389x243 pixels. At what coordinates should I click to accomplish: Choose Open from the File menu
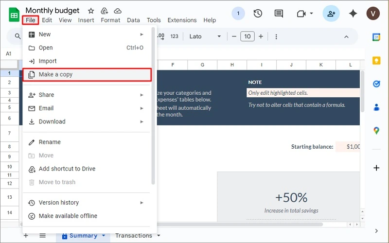[87, 48]
